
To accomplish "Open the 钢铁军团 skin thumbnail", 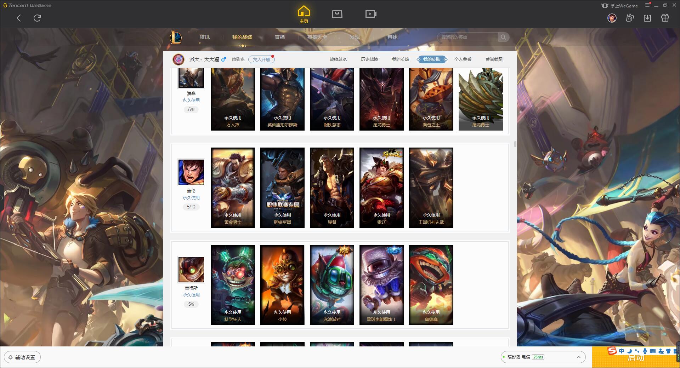I will pyautogui.click(x=282, y=188).
